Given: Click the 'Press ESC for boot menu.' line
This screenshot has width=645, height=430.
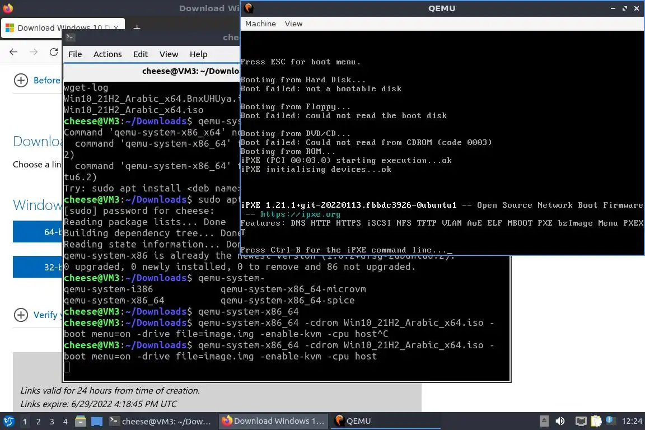Looking at the screenshot, I should [301, 62].
